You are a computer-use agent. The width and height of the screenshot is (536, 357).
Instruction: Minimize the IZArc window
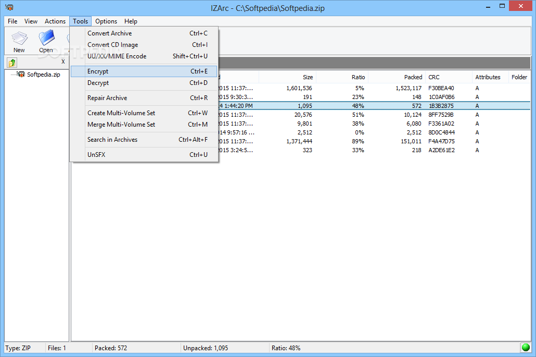488,6
